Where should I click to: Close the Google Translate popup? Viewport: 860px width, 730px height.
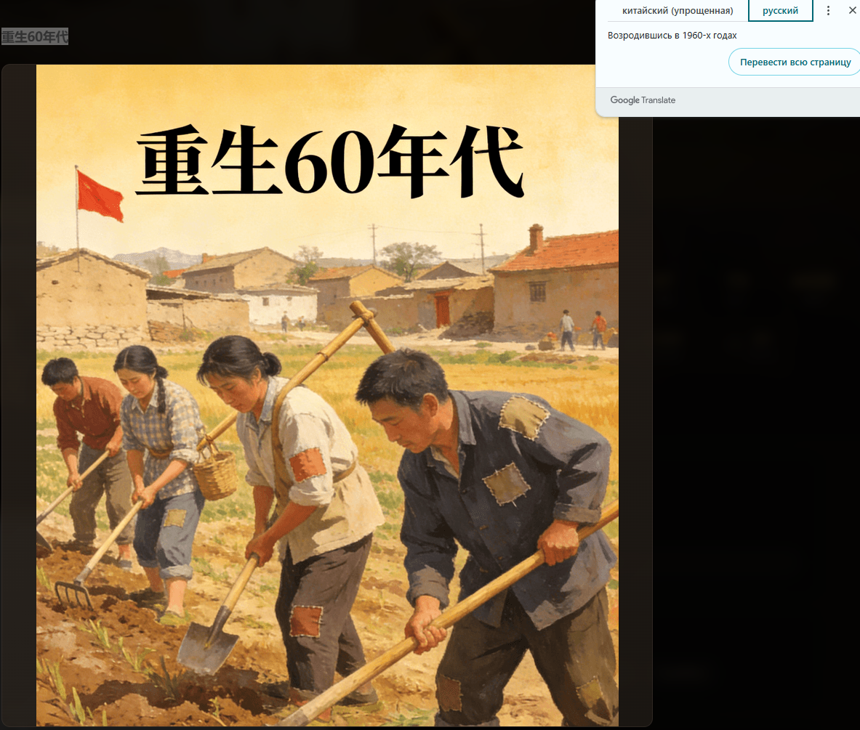pyautogui.click(x=852, y=11)
